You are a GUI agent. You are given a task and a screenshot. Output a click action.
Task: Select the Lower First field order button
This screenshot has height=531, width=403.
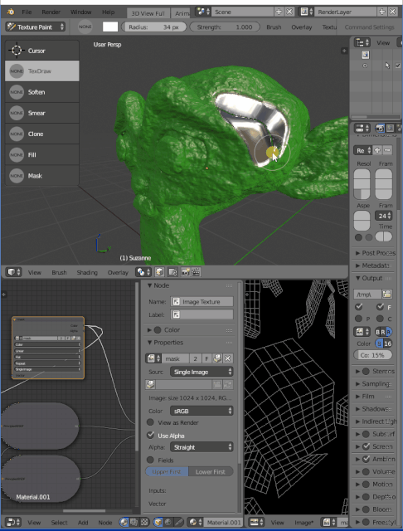click(x=211, y=472)
